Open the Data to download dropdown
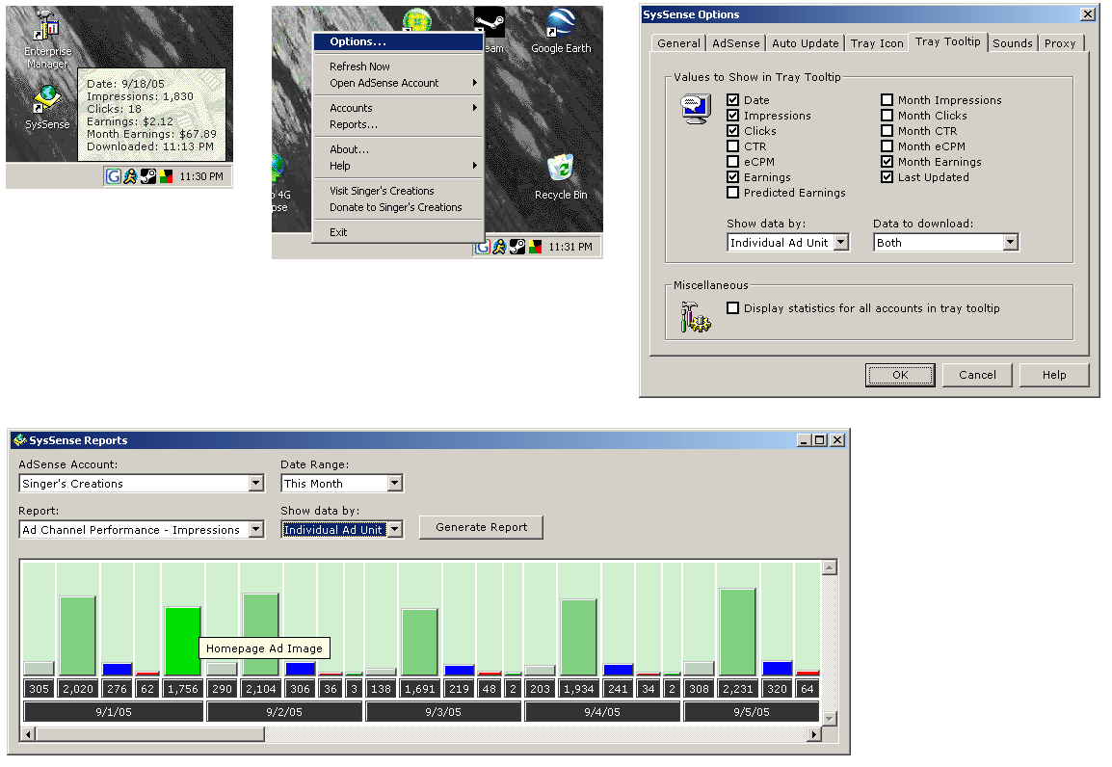Image resolution: width=1112 pixels, height=767 pixels. coord(1010,243)
